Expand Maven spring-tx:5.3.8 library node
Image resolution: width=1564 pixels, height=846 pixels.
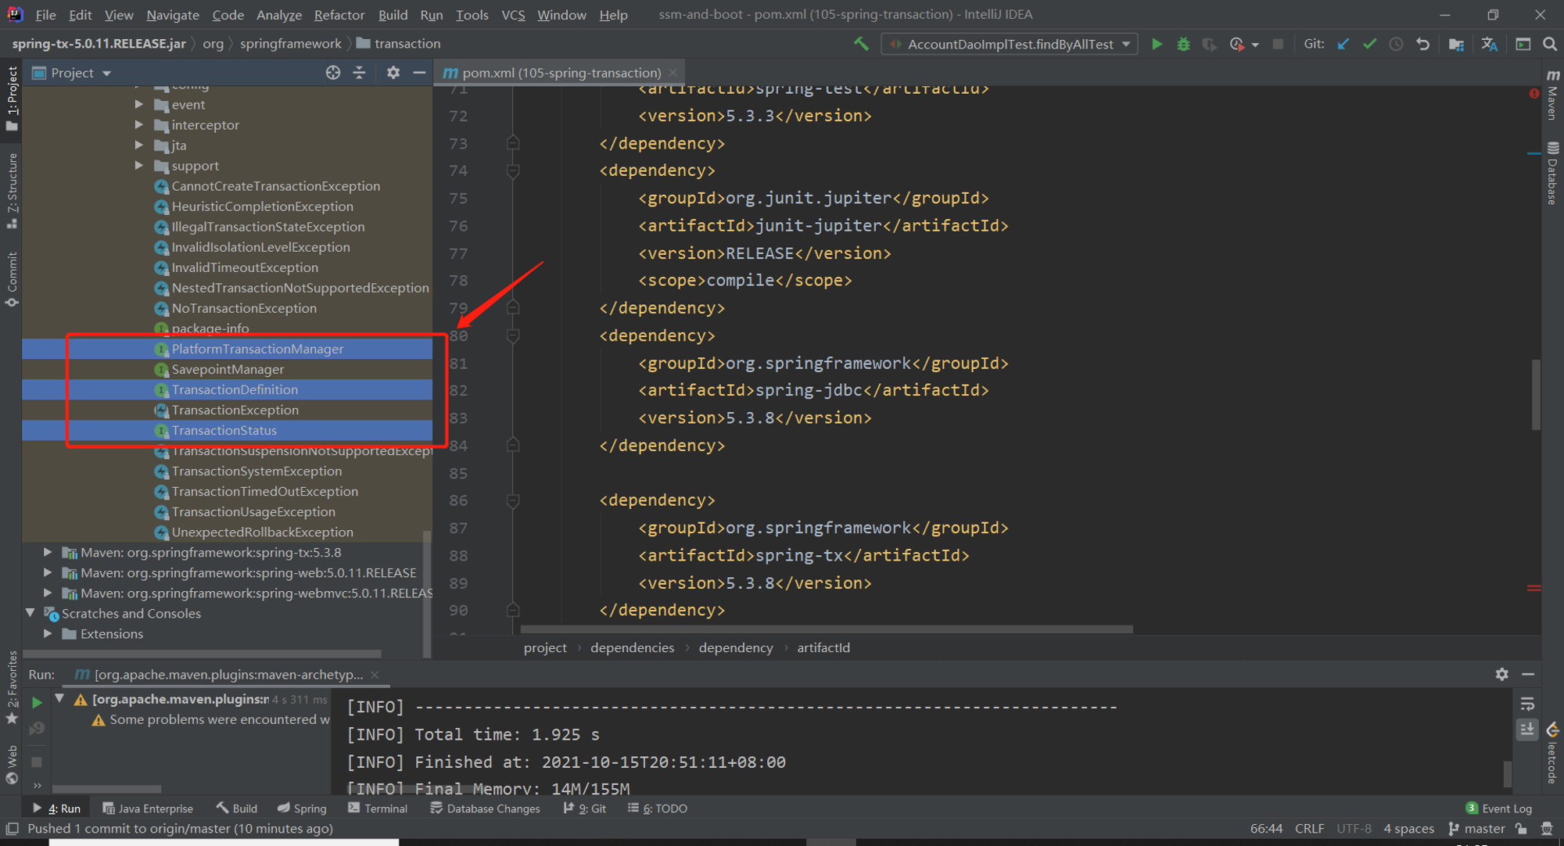(x=48, y=552)
